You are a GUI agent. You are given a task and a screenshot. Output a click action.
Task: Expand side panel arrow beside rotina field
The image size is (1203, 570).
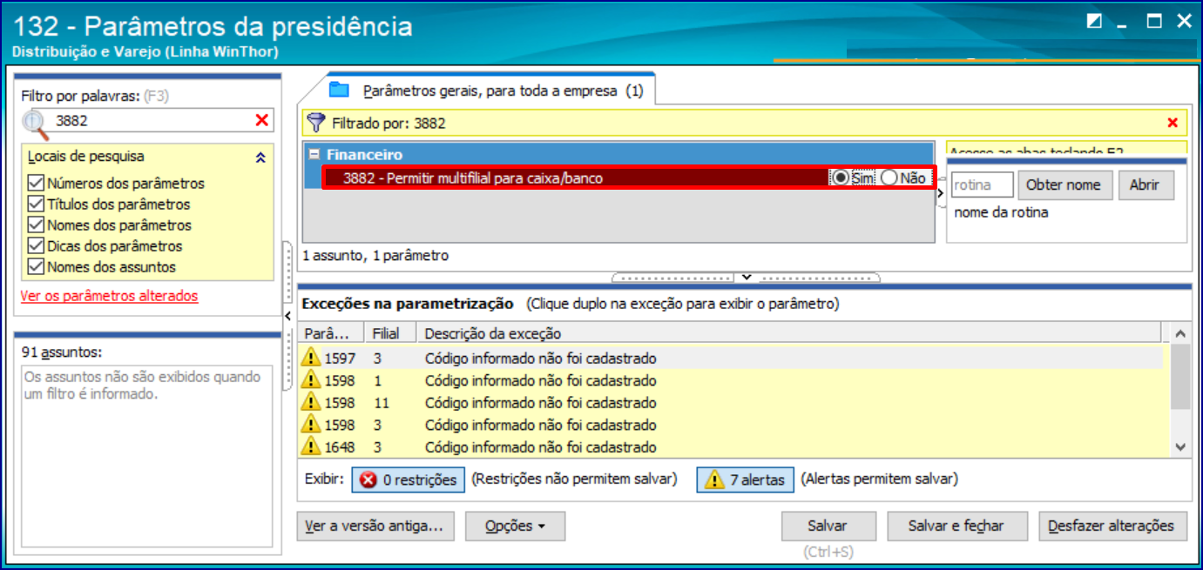point(940,192)
